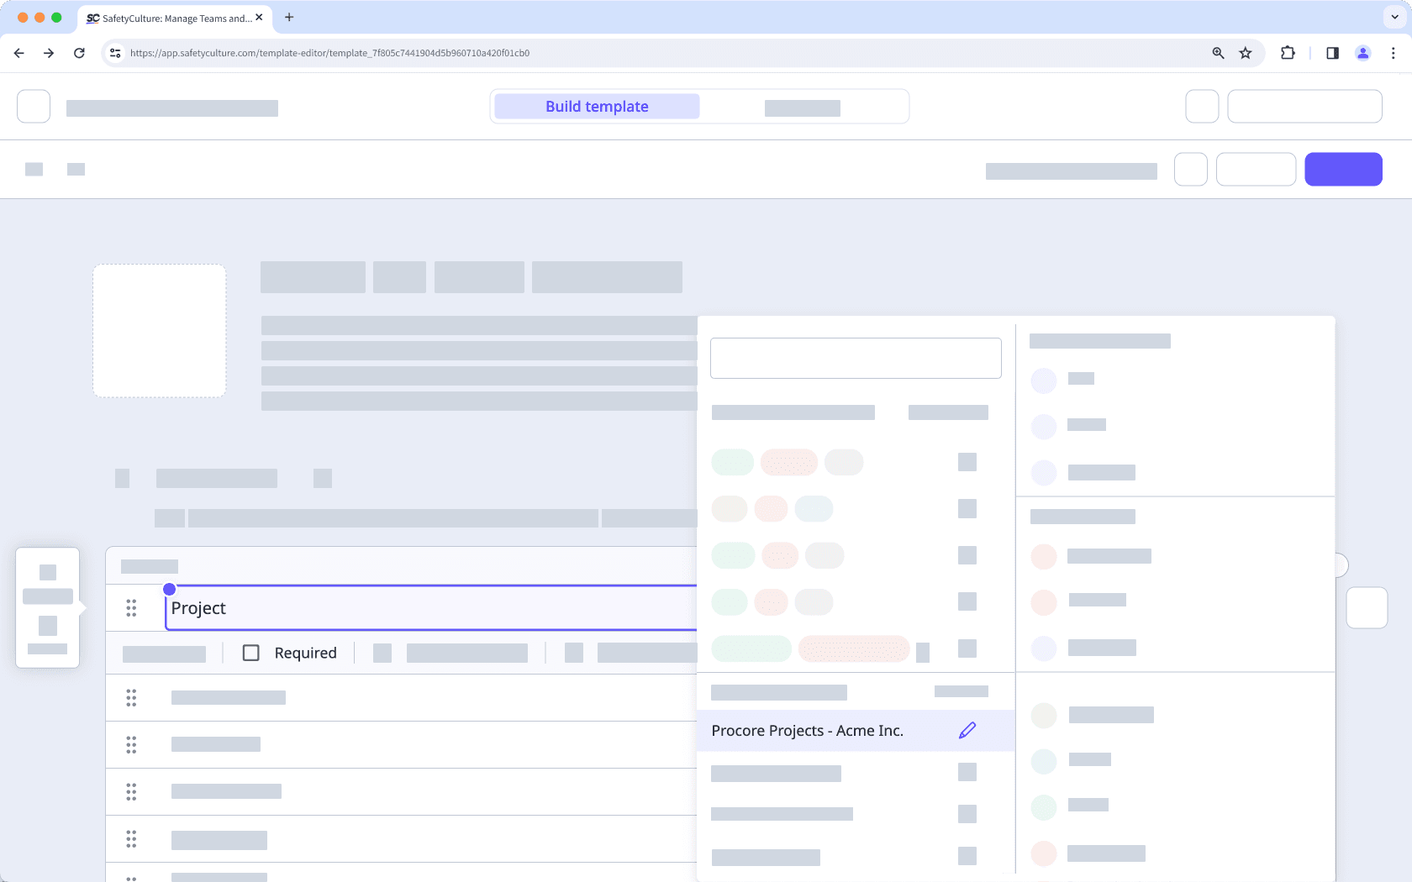
Task: Open the browser extensions puzzle icon
Action: click(x=1287, y=52)
